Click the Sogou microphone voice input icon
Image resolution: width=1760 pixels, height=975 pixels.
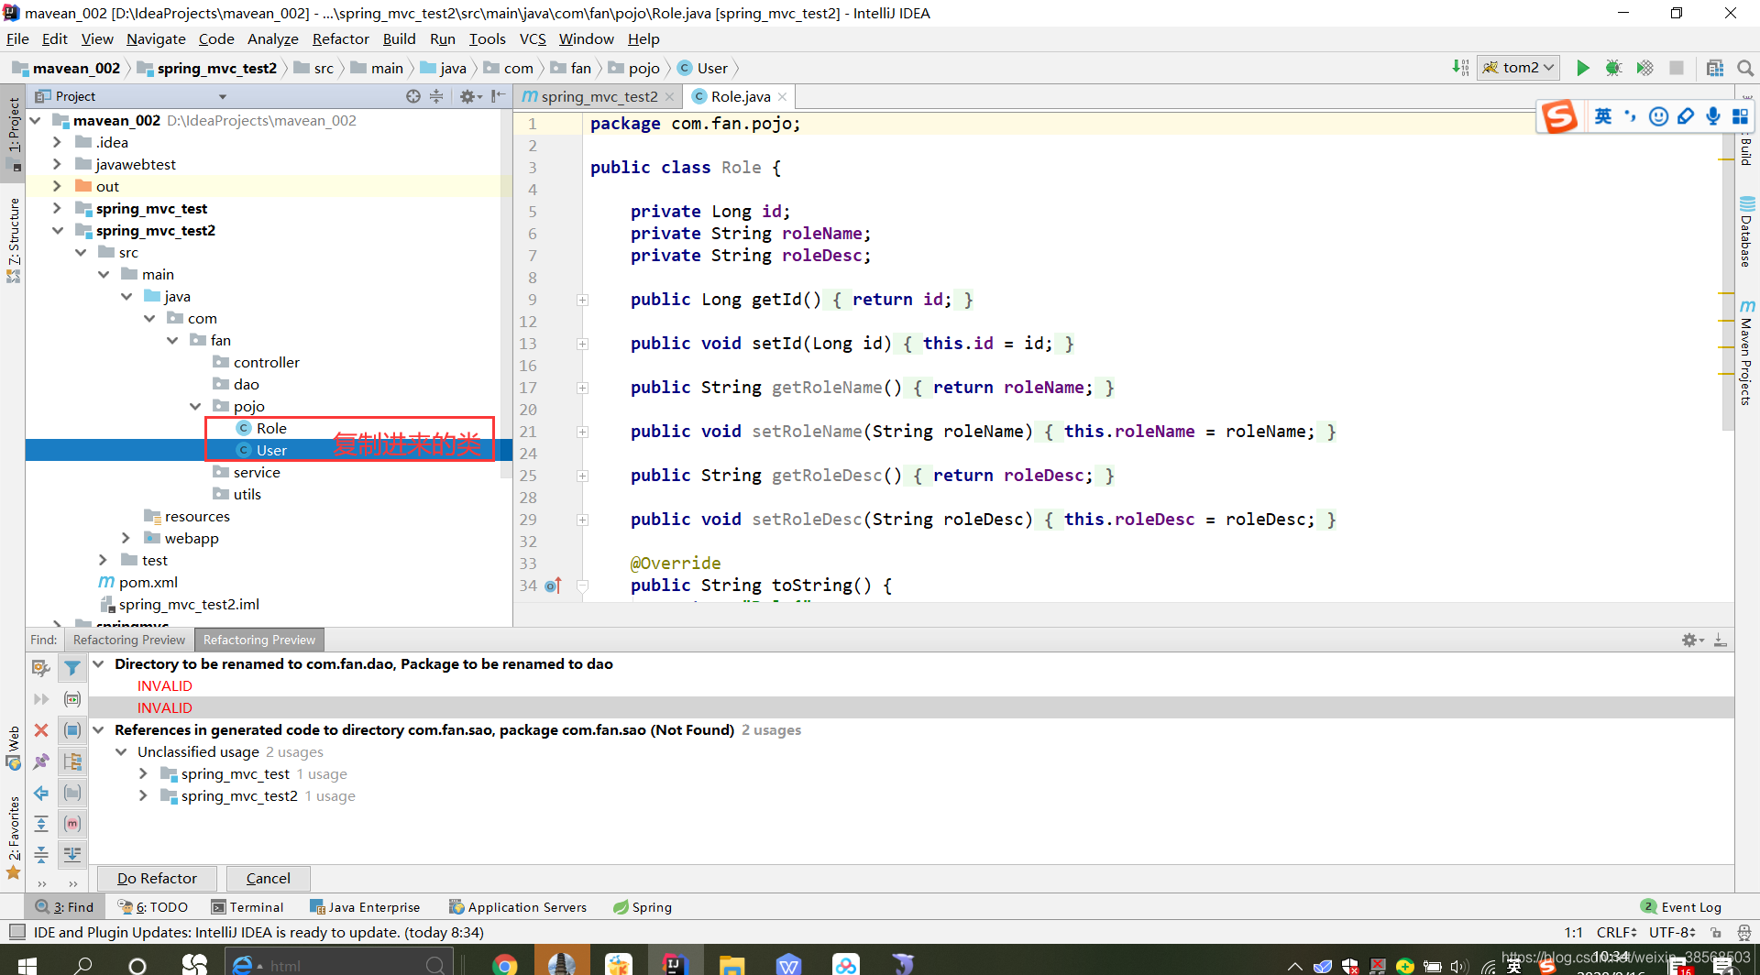[1712, 116]
